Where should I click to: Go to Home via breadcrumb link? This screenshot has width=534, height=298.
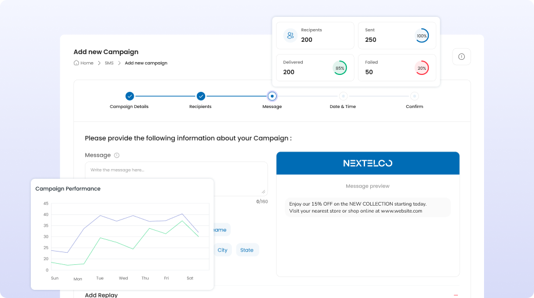pos(87,63)
